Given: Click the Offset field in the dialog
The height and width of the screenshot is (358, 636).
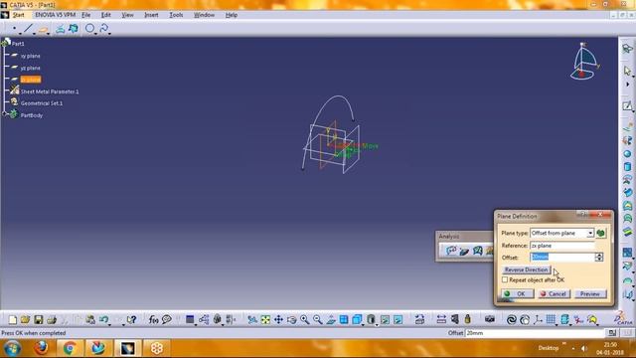Looking at the screenshot, I should coord(562,257).
